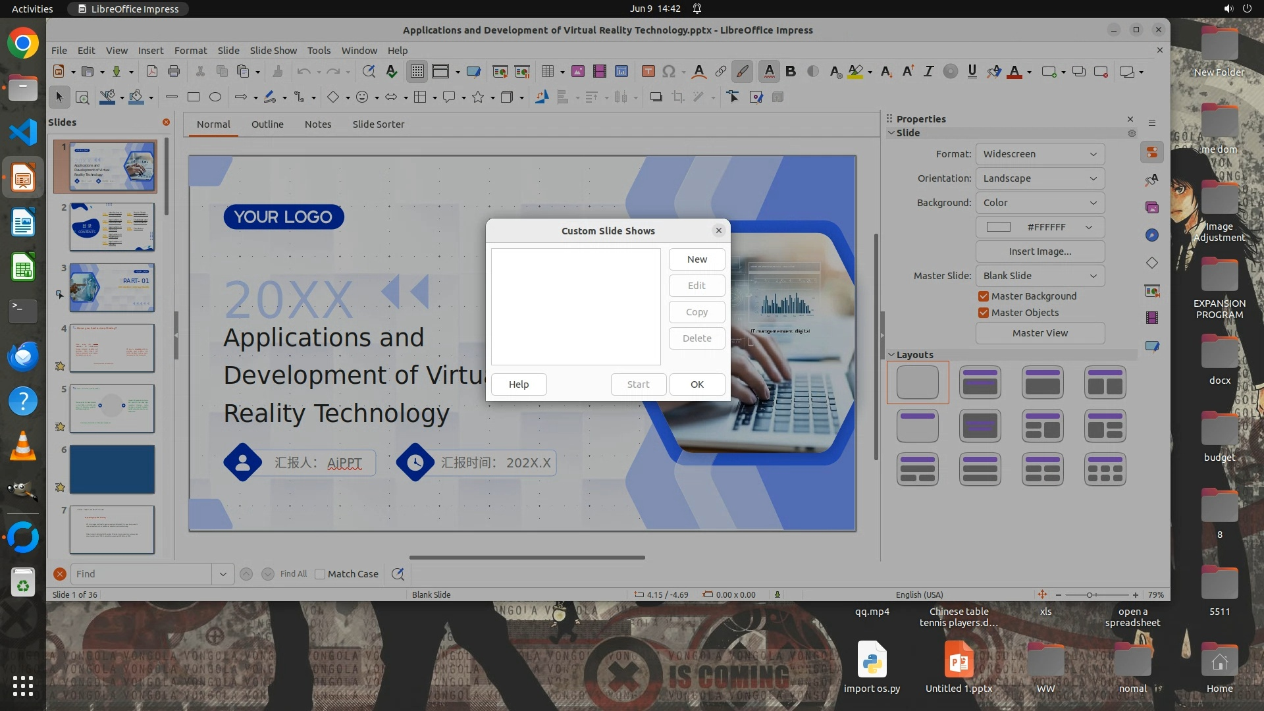
Task: Uncheck the Master Background checkbox
Action: [x=984, y=296]
